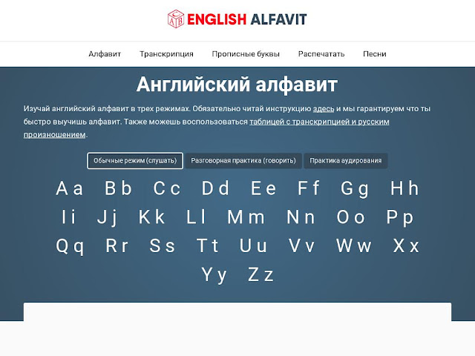This screenshot has height=356, width=475.
Task: Choose the letter J j
Action: pos(107,217)
